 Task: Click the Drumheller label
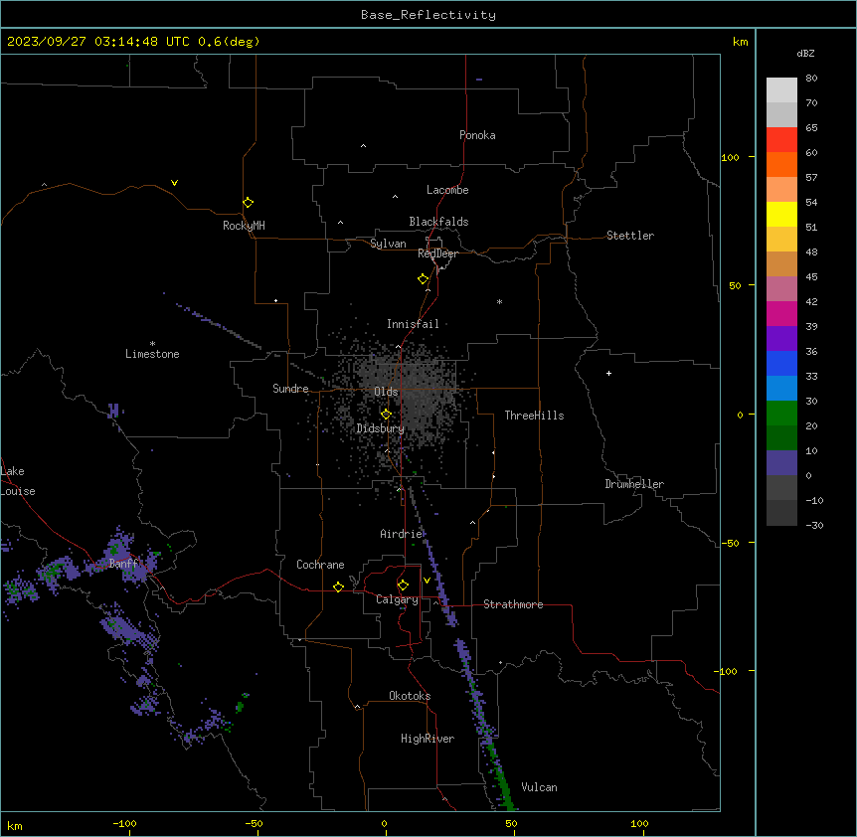point(634,484)
